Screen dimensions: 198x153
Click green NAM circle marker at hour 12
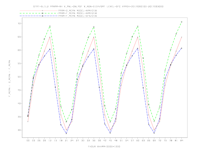(x=50, y=26)
